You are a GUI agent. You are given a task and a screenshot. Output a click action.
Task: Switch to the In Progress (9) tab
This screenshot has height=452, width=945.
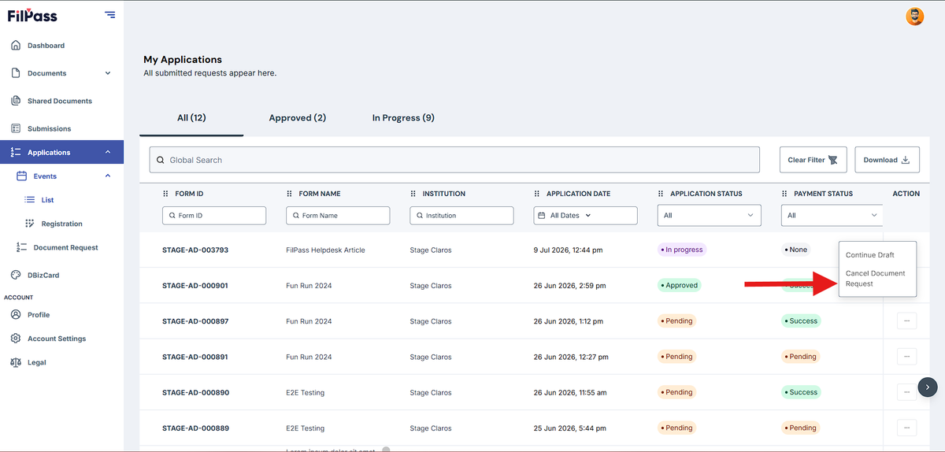(x=403, y=118)
